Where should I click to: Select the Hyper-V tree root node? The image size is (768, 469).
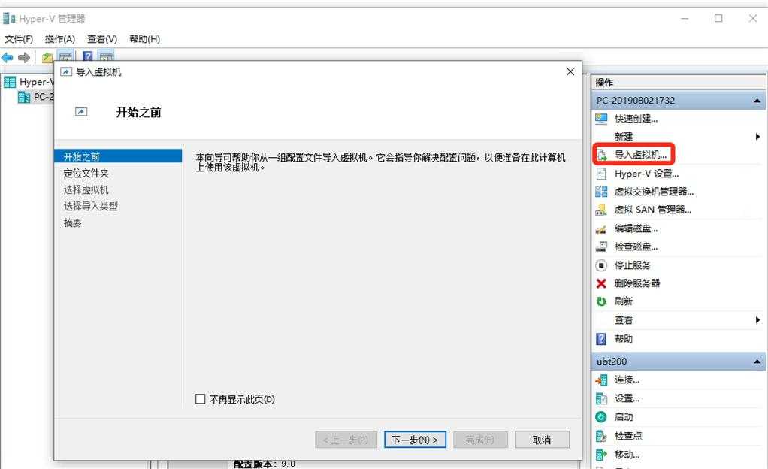[x=36, y=82]
